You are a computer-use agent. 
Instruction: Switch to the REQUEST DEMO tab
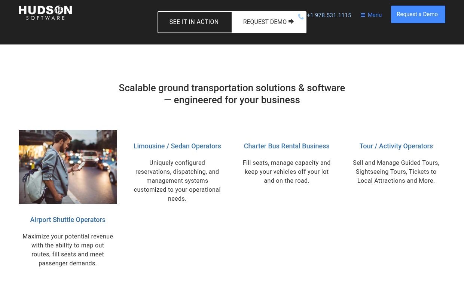point(265,22)
